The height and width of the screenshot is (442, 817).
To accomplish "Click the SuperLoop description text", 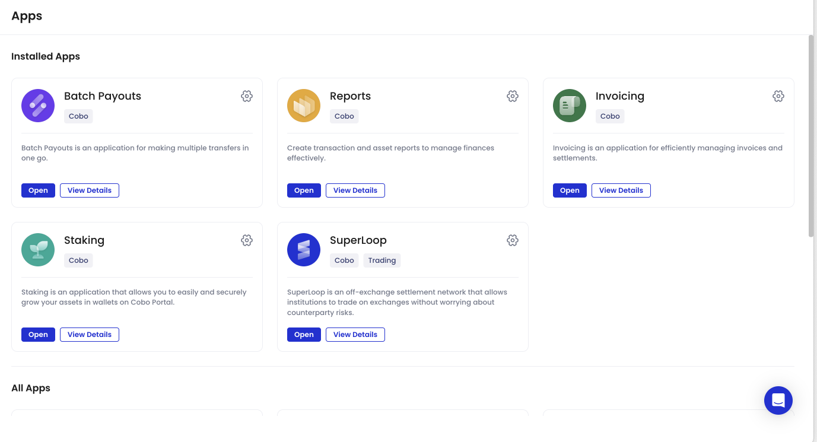I will tap(398, 303).
